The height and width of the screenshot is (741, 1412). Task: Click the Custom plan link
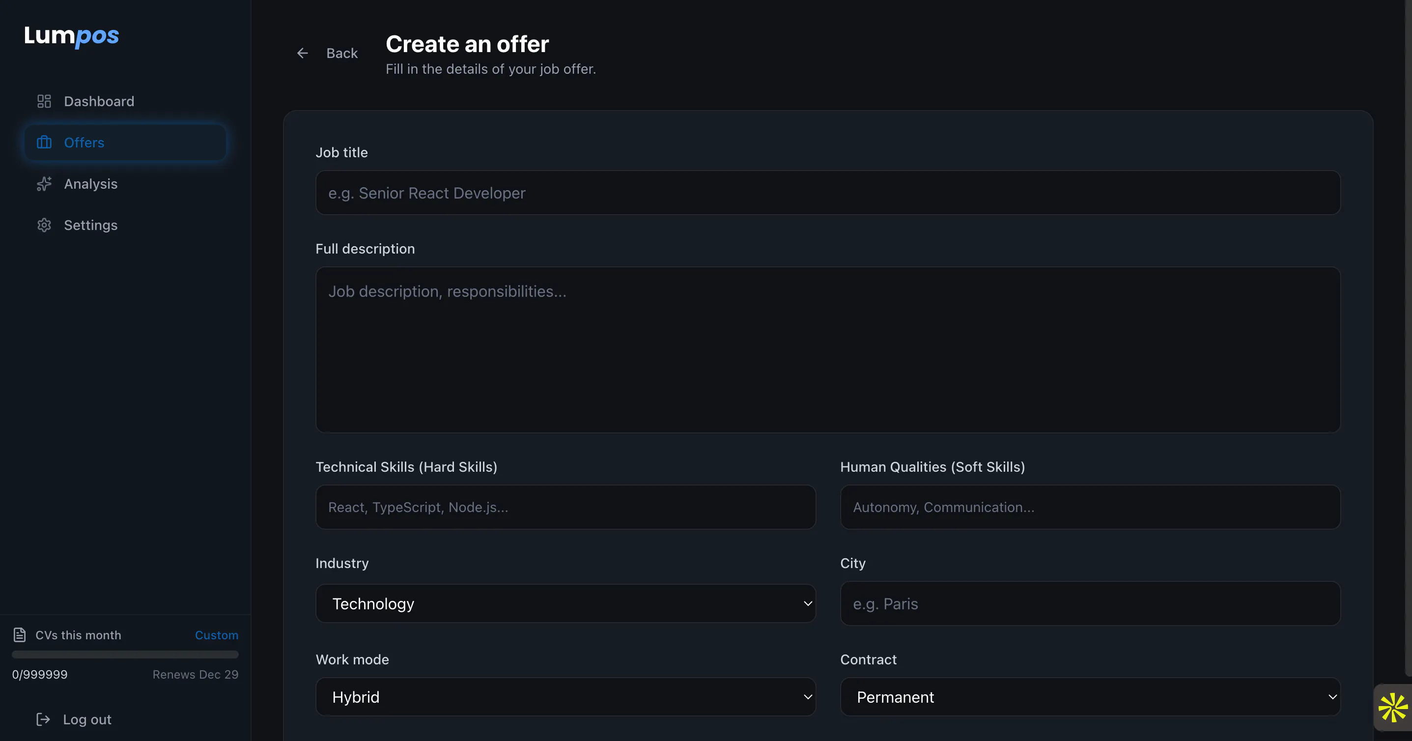(x=217, y=635)
